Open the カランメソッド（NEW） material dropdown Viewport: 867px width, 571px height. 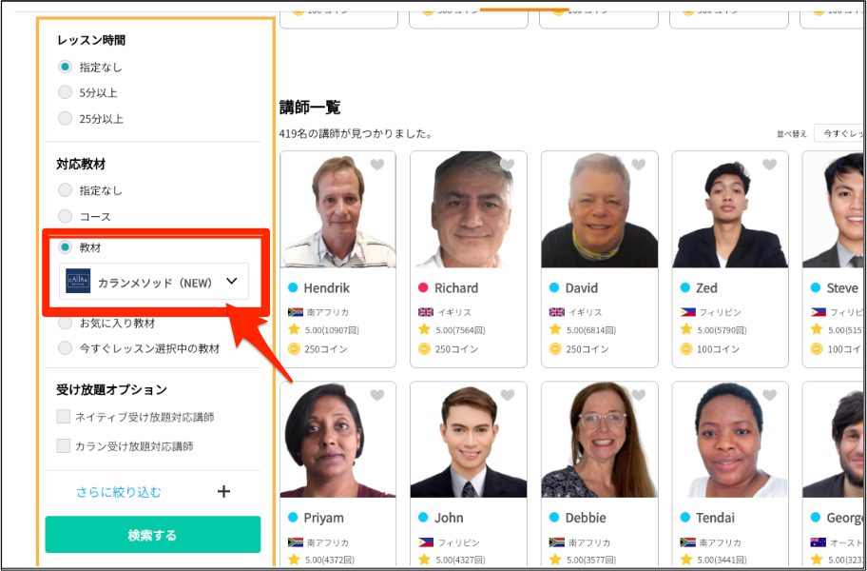(151, 282)
